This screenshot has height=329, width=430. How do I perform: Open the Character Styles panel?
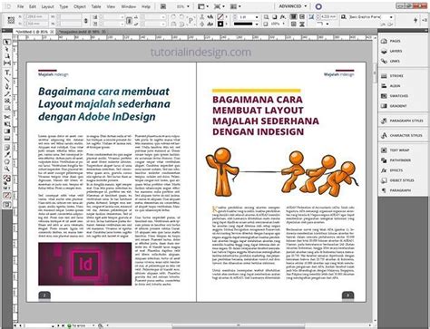pyautogui.click(x=401, y=135)
